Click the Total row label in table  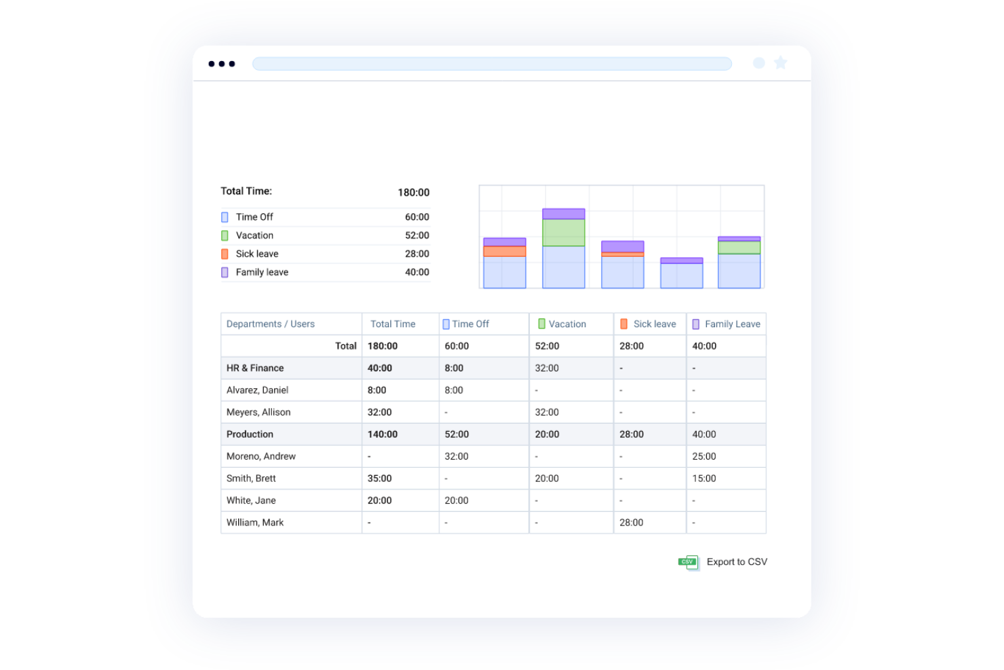click(346, 346)
